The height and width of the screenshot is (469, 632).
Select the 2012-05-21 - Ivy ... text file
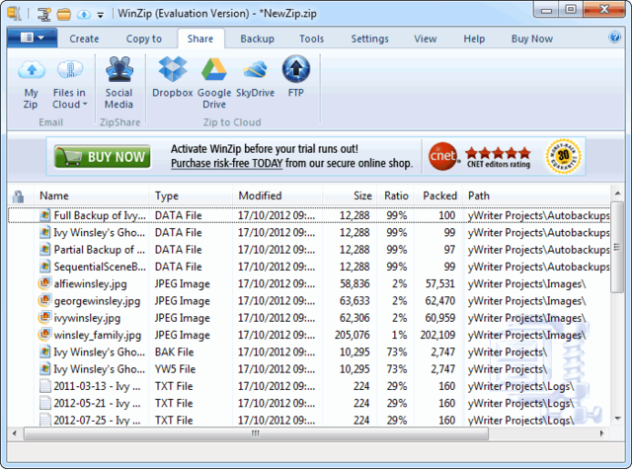click(309, 403)
